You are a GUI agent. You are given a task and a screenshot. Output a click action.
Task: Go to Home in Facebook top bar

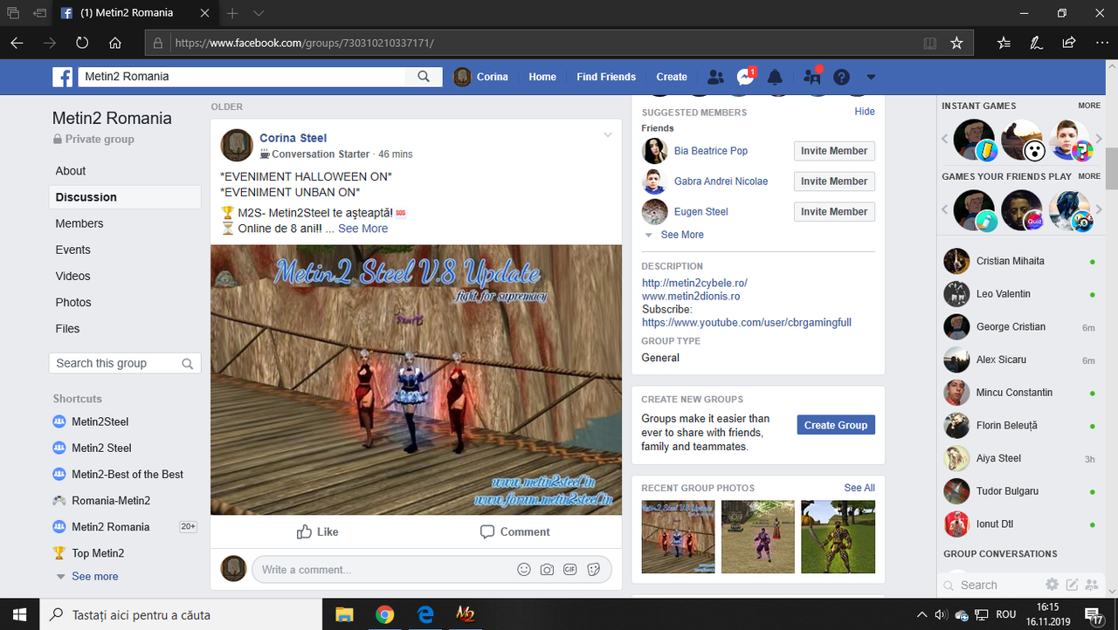[542, 77]
